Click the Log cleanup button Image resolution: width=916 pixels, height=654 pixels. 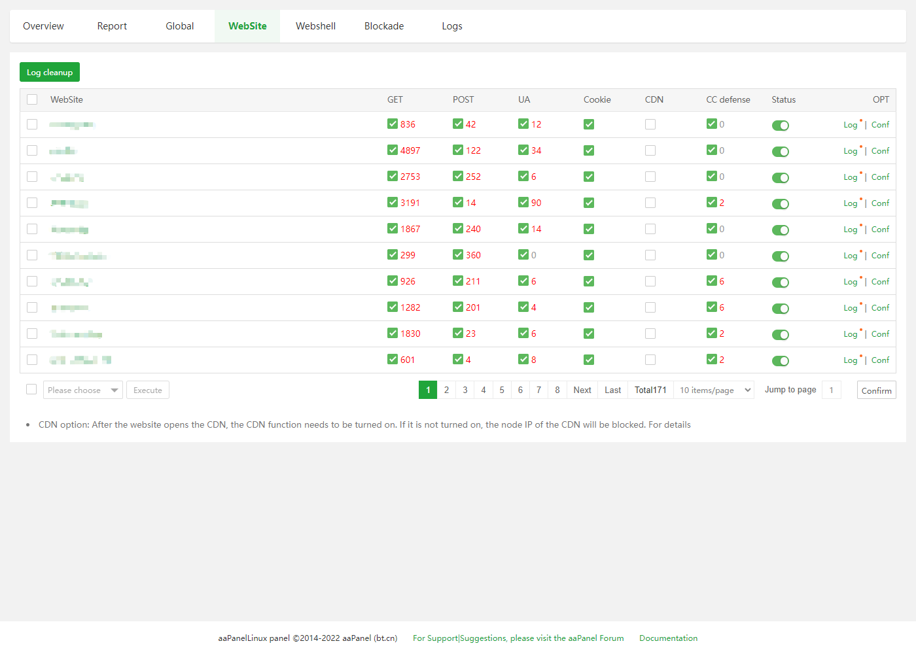tap(50, 73)
